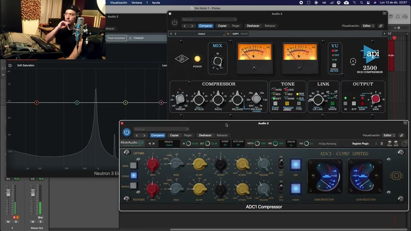Click the link icon in ADC1 window header
The width and height of the screenshot is (411, 231).
coord(401,135)
